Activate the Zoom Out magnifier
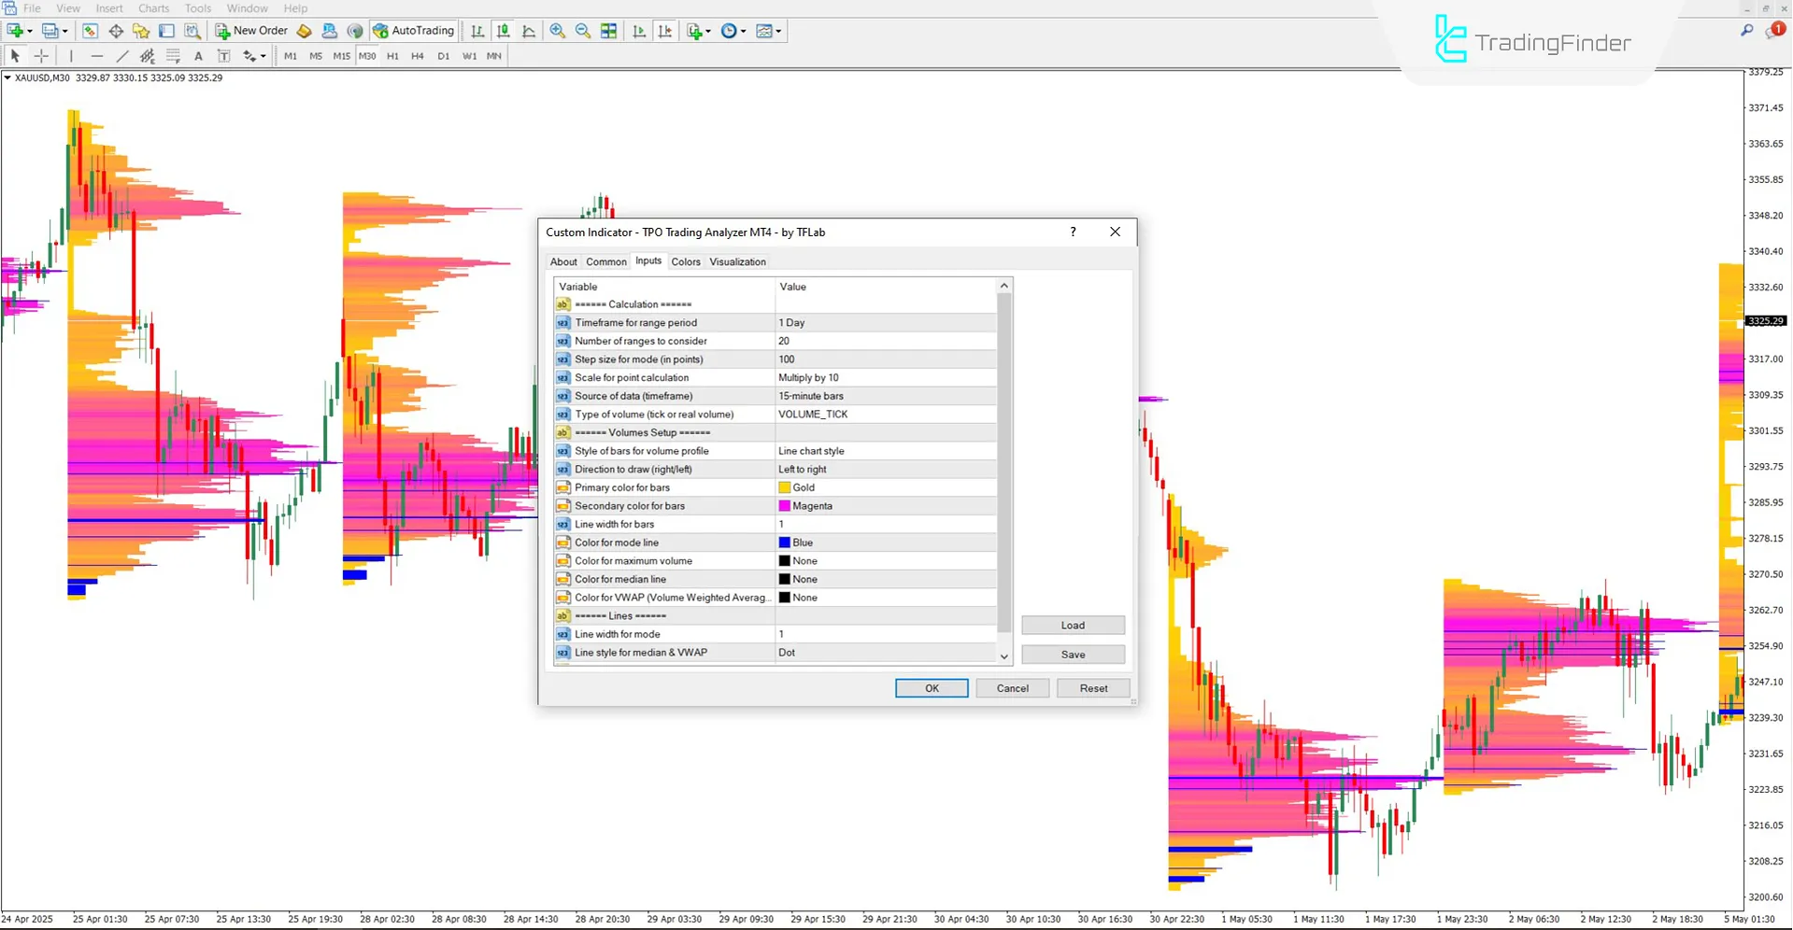 582,31
